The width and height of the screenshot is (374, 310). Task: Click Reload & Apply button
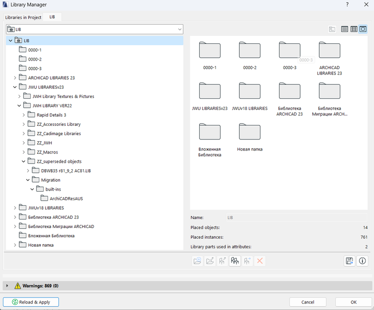[31, 302]
